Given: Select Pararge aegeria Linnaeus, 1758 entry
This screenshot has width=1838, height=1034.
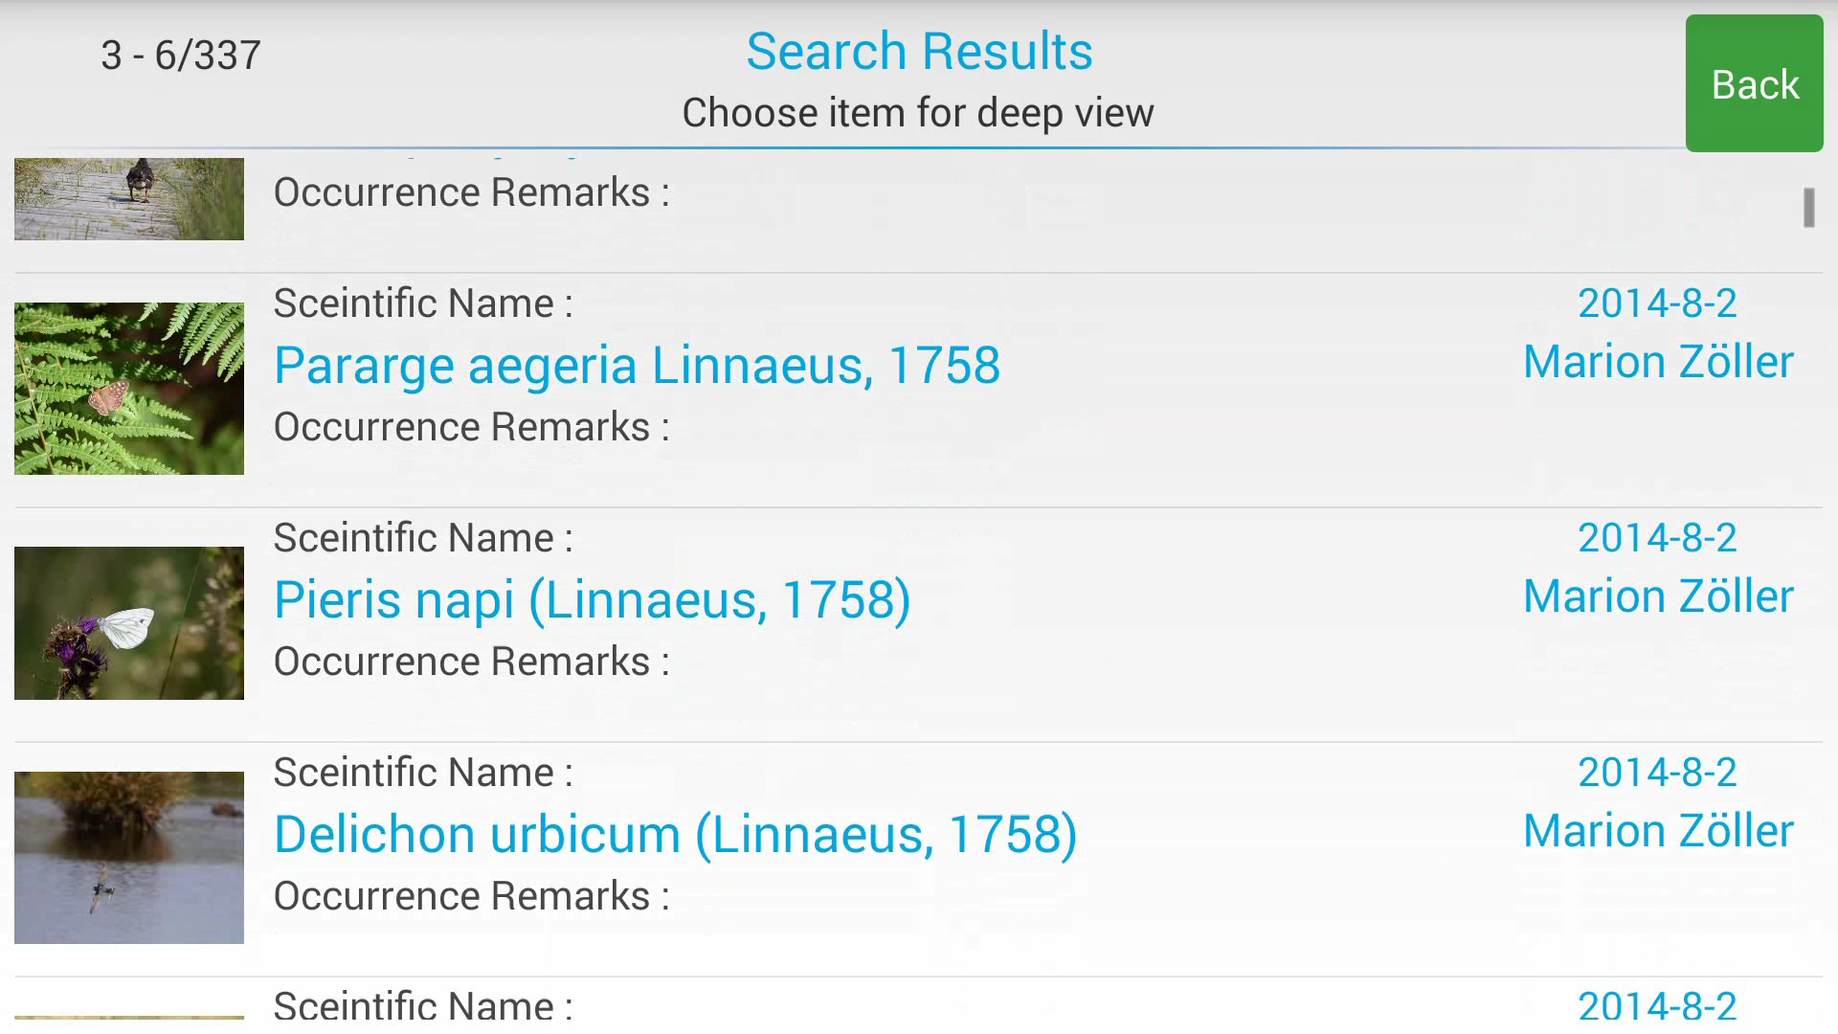Looking at the screenshot, I should 637,366.
